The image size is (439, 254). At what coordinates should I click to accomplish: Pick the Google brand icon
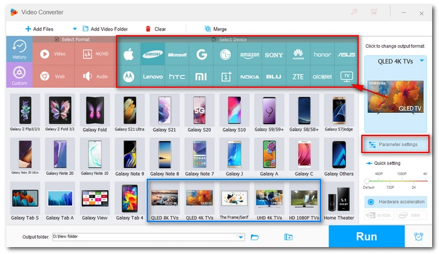point(201,55)
